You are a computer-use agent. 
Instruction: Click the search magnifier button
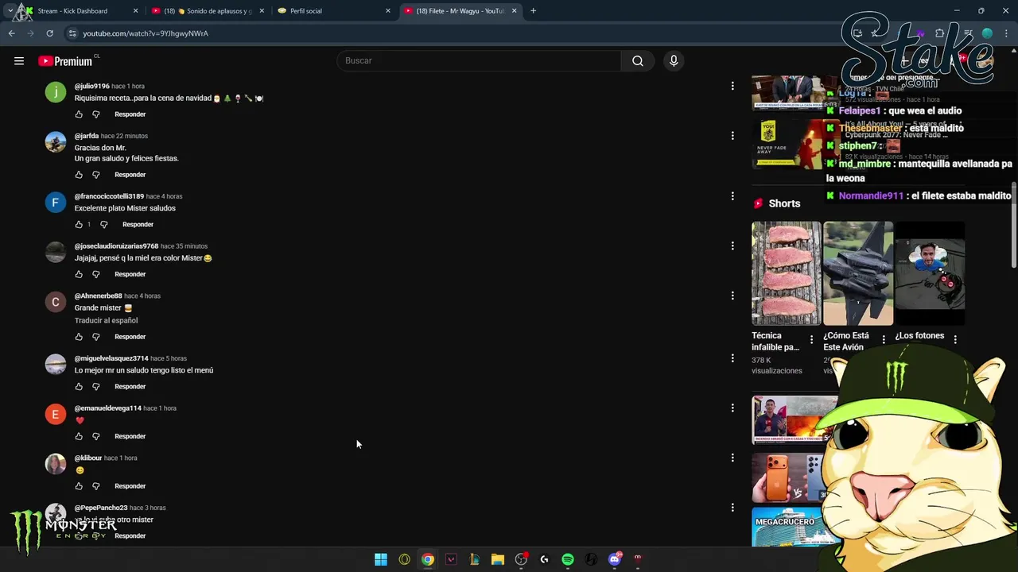(638, 60)
